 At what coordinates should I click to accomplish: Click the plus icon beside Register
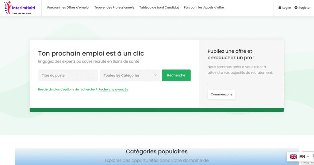coord(296,8)
